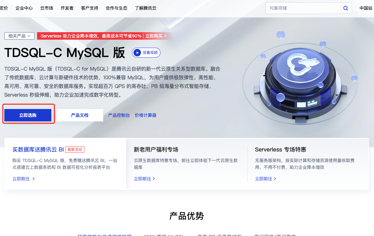Open the 产品文档 button

80,115
